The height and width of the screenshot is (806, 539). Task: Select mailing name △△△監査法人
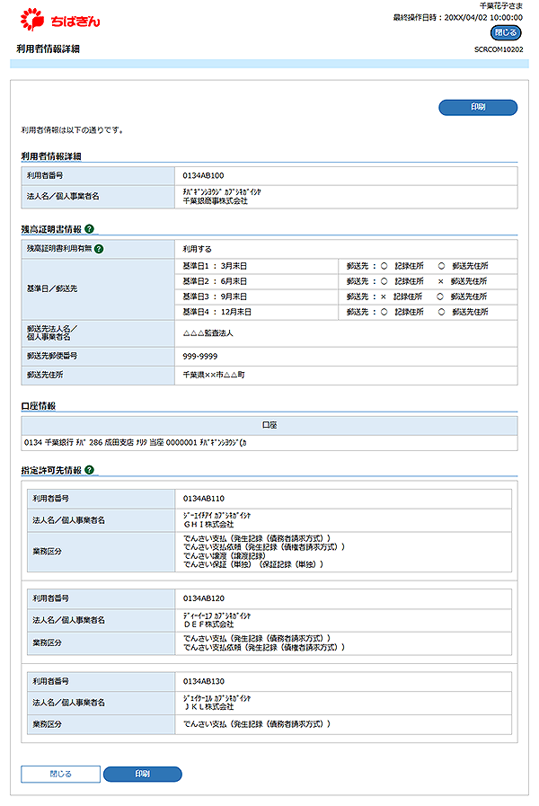pos(208,333)
